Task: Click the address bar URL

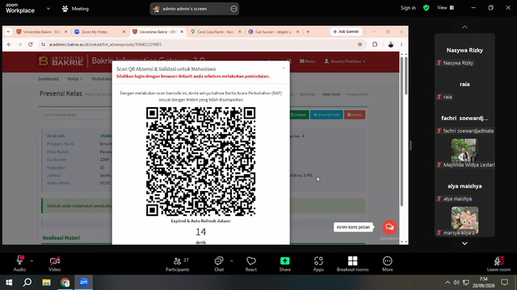Action: pyautogui.click(x=105, y=44)
